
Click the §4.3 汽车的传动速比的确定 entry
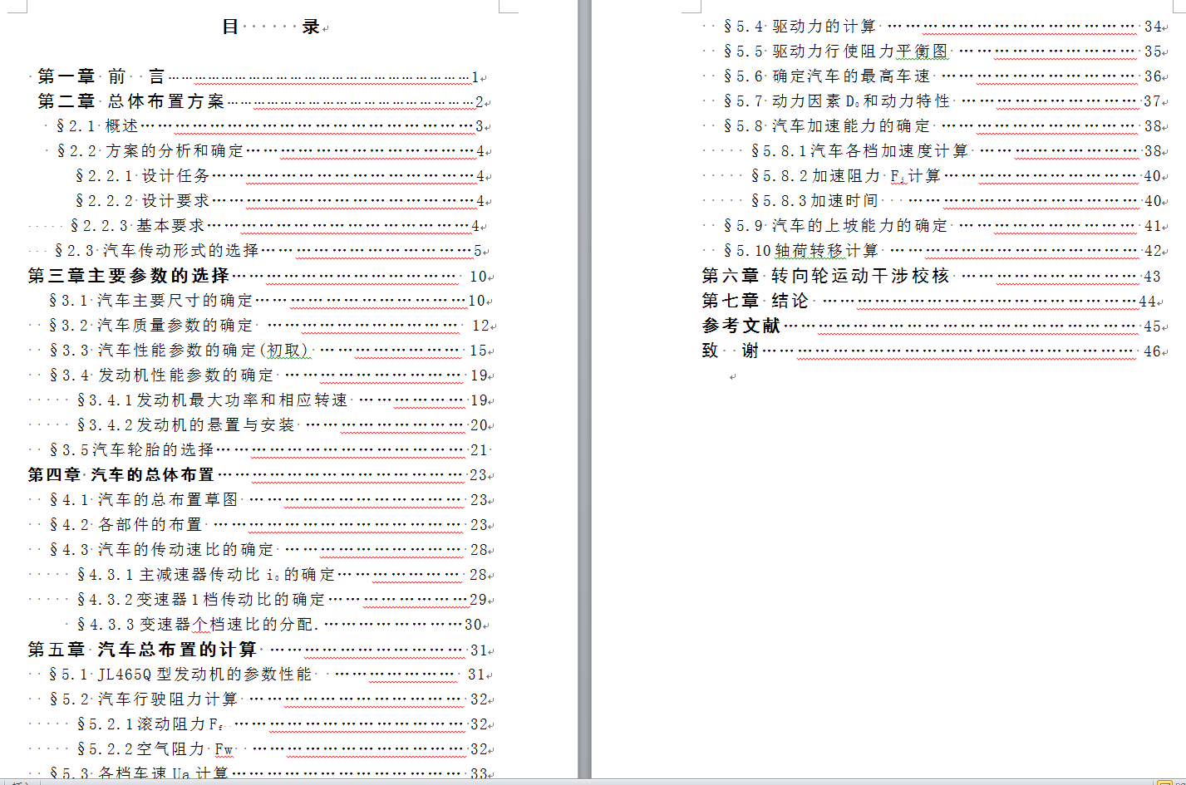coord(268,550)
